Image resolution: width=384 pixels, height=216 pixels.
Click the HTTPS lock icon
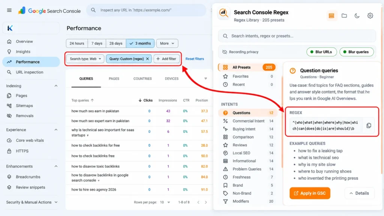(9, 151)
